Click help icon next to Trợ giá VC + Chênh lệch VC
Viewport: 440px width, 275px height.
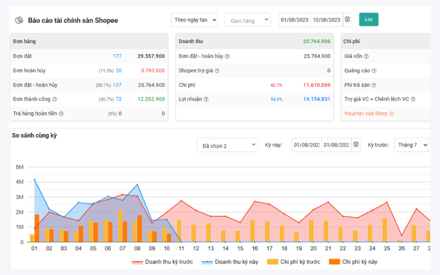coord(413,99)
